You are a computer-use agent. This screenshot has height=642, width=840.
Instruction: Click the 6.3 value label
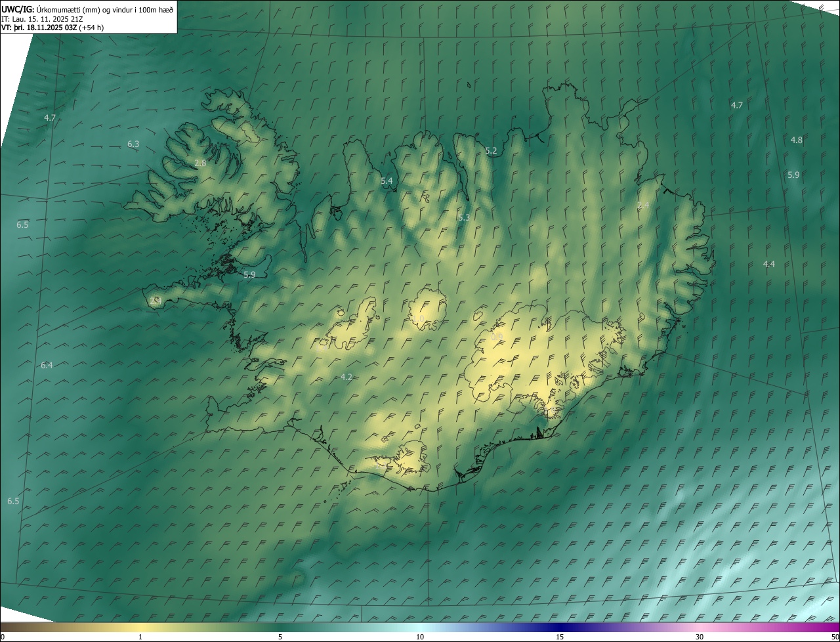click(x=133, y=144)
